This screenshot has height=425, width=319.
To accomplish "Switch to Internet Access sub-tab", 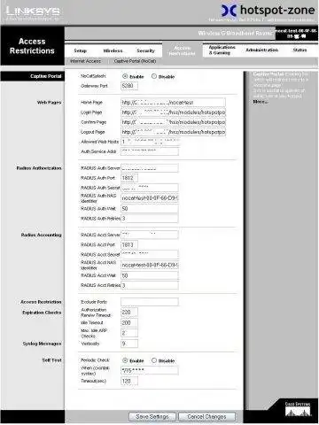I will [x=85, y=61].
